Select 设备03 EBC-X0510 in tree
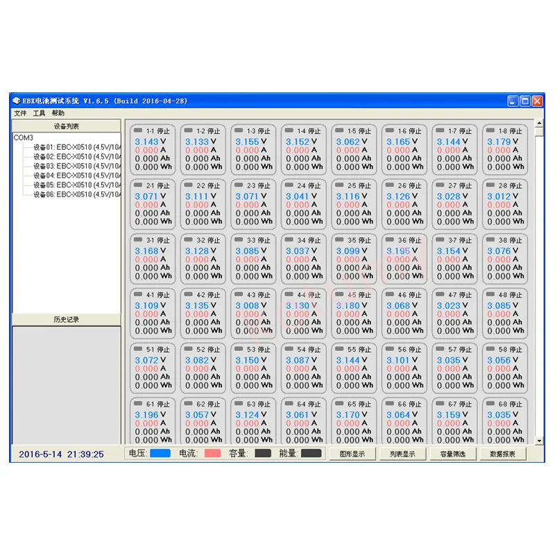The image size is (555, 555). 77,166
